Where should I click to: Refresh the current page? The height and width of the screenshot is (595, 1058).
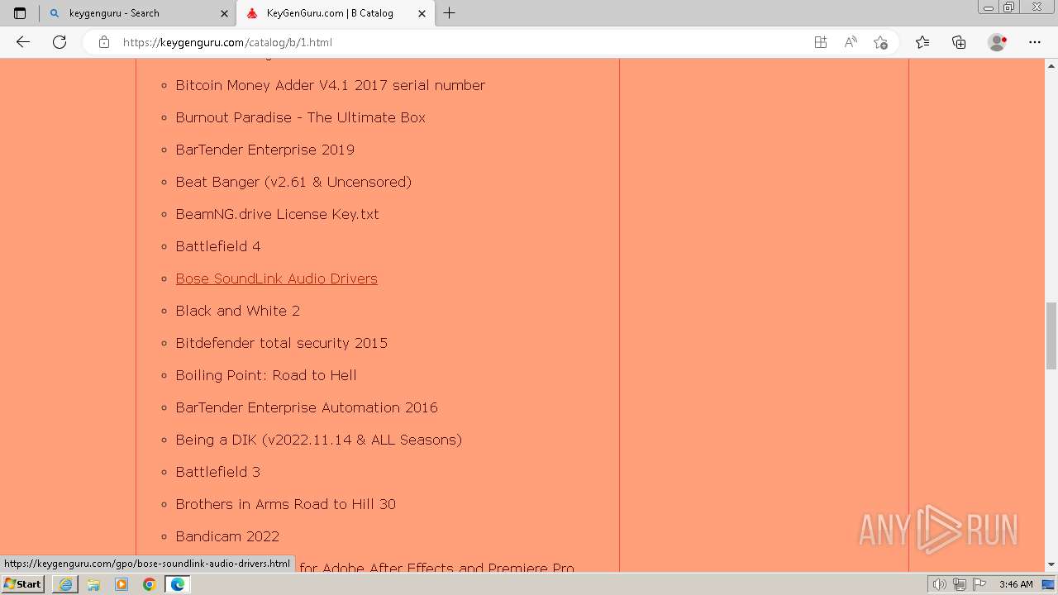[60, 42]
